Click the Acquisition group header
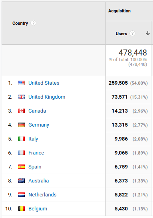 coord(119,11)
